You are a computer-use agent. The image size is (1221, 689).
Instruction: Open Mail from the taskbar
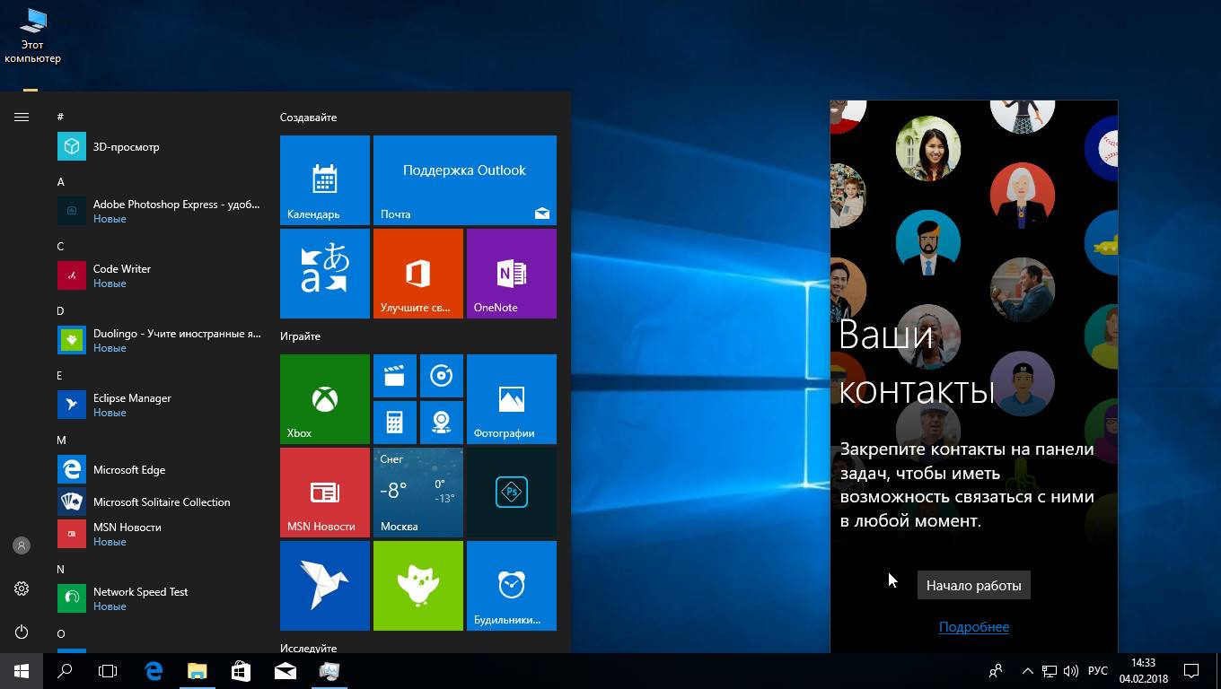click(x=285, y=671)
